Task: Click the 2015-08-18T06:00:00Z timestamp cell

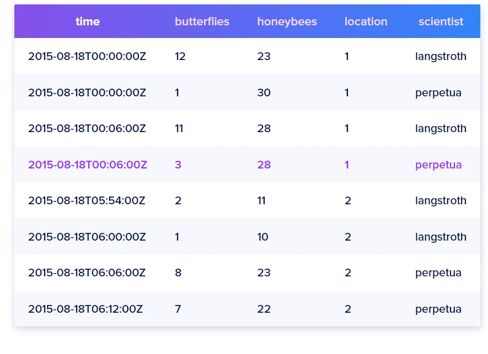Action: (x=87, y=237)
